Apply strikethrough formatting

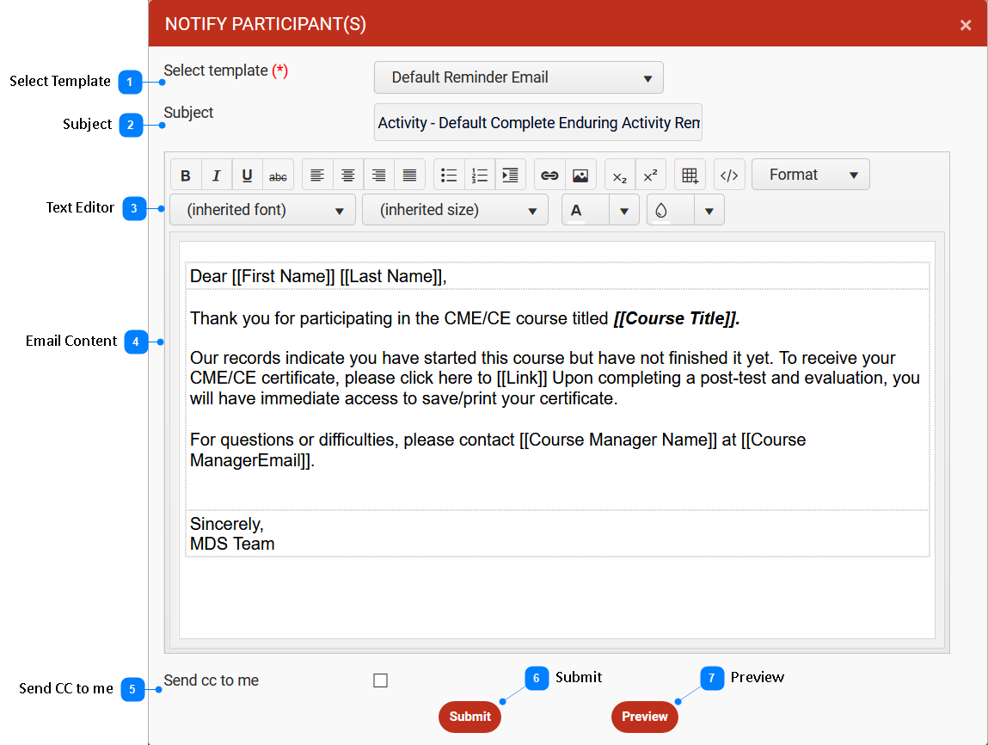click(x=278, y=175)
